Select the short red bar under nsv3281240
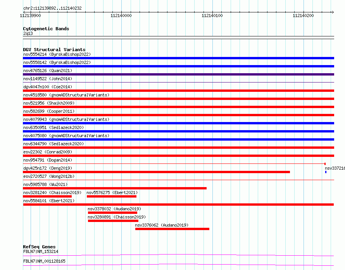 [47, 196]
